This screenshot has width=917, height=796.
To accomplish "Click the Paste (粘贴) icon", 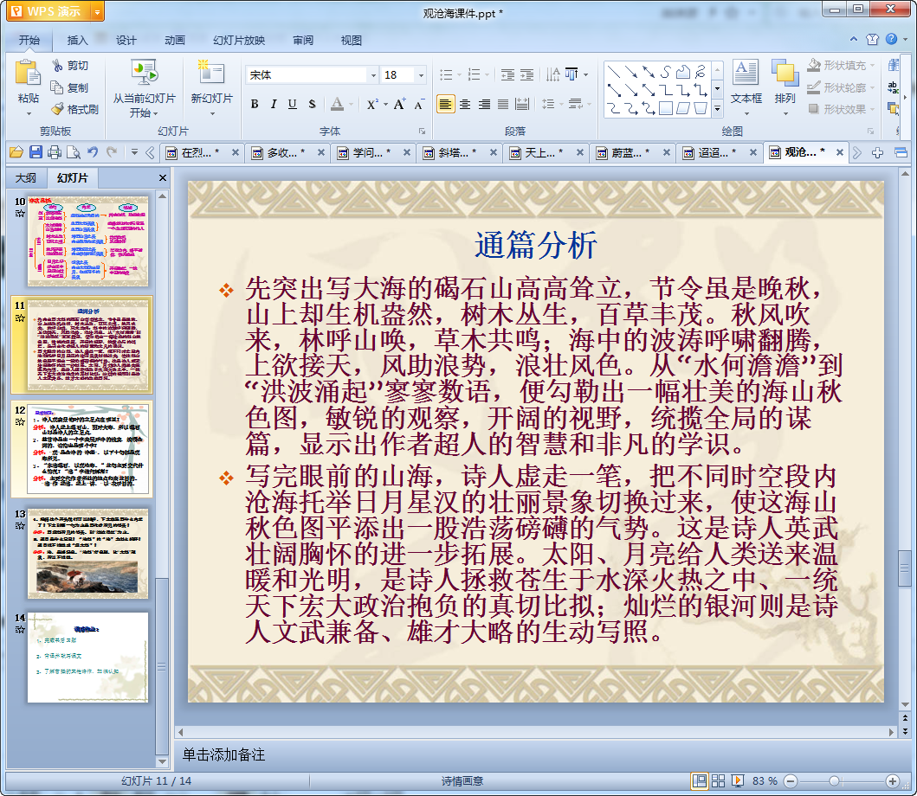I will [x=27, y=74].
